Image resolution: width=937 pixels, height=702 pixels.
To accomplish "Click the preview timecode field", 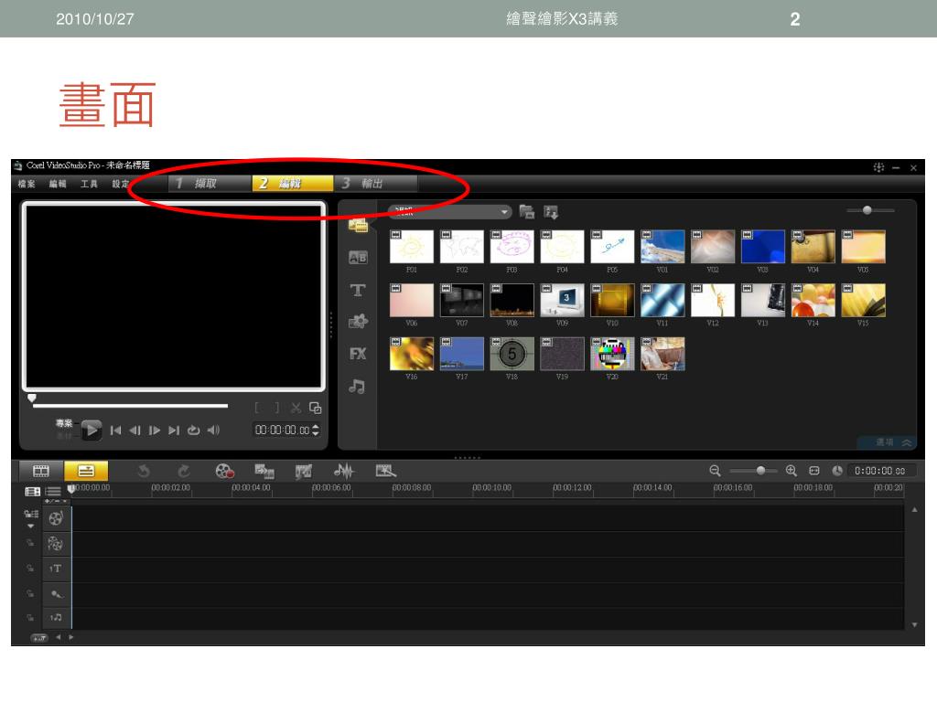I will tap(282, 430).
